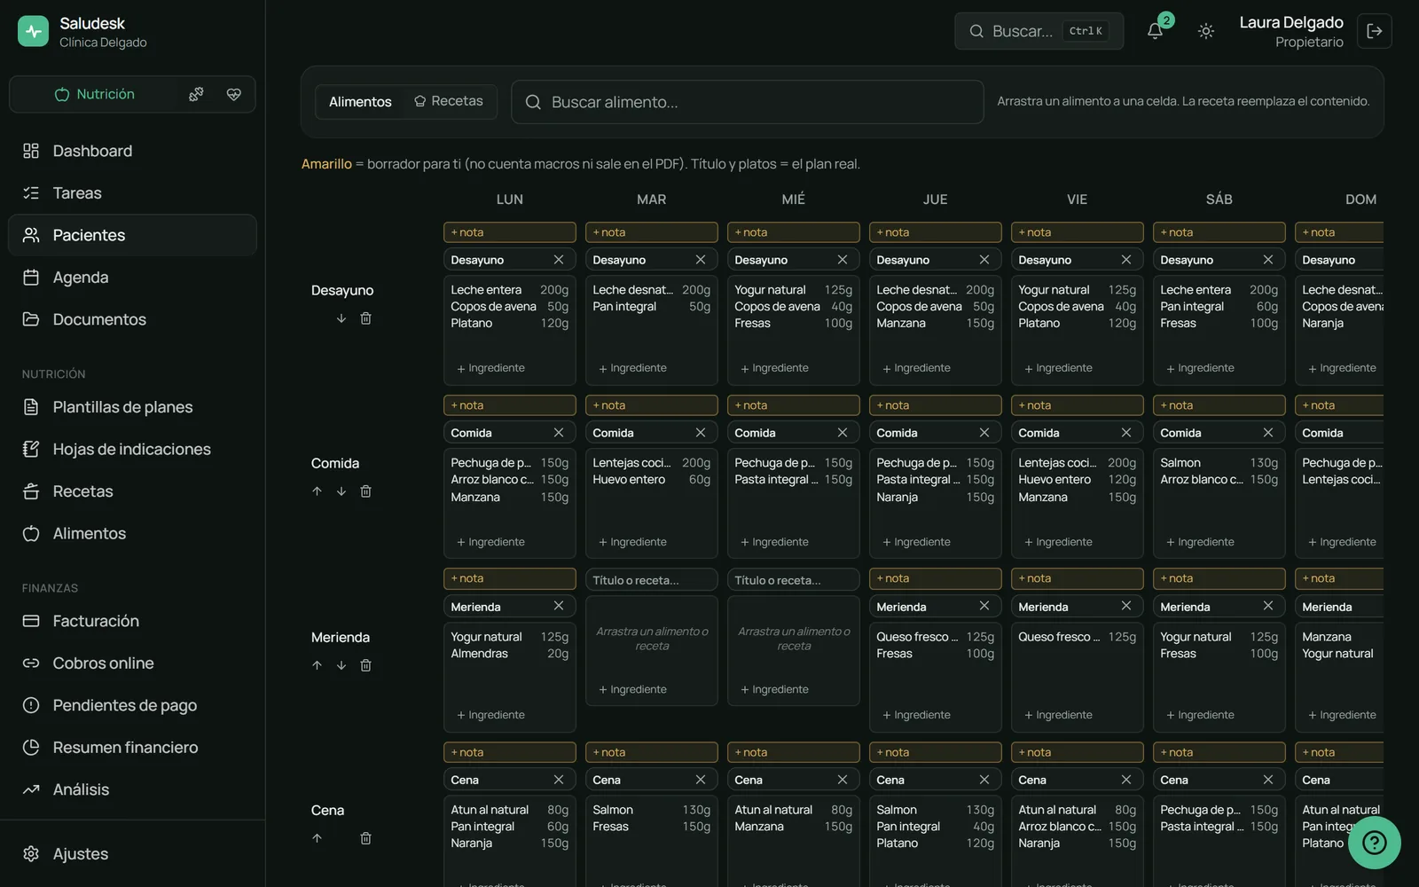This screenshot has width=1419, height=887.
Task: Delete the Comida meal row
Action: click(x=365, y=491)
